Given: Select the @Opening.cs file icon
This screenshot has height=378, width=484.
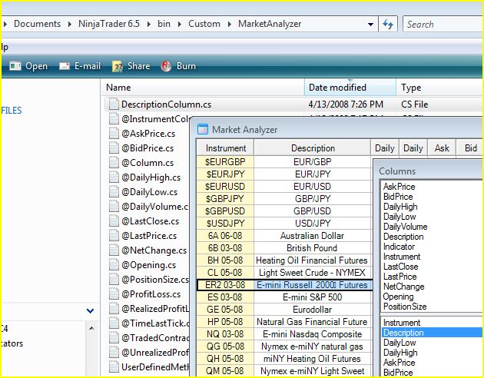Looking at the screenshot, I should (114, 265).
